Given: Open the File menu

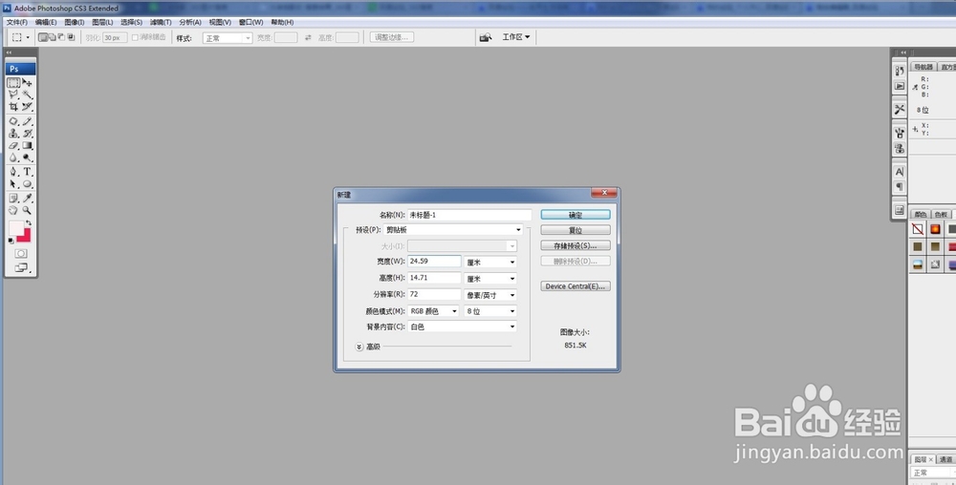Looking at the screenshot, I should (17, 22).
